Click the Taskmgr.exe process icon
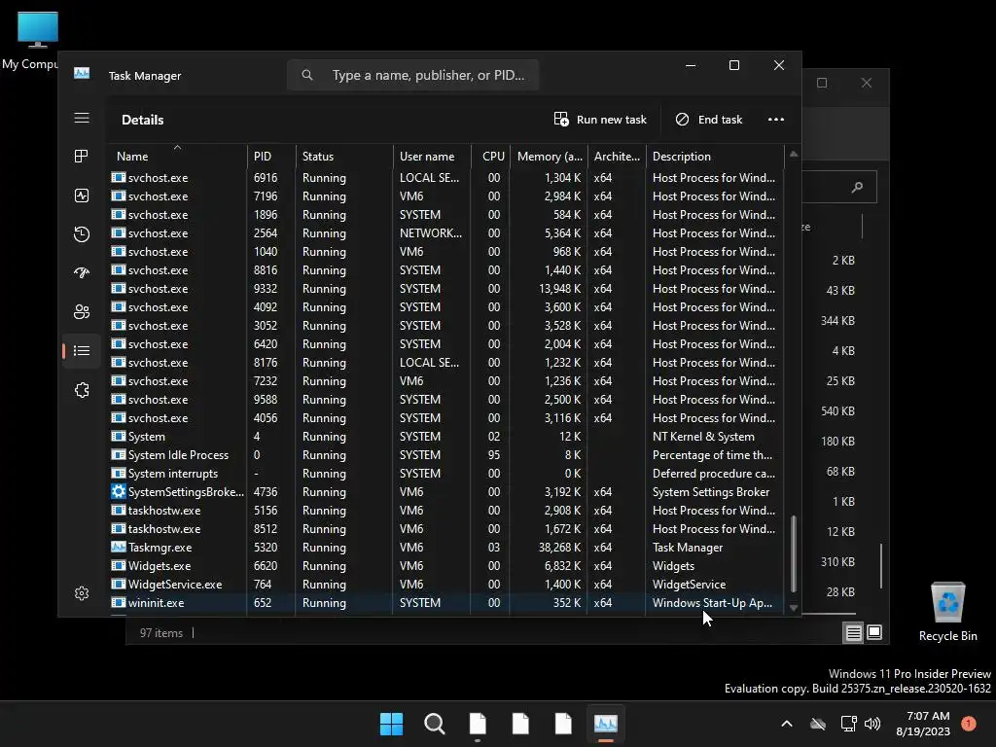 tap(118, 547)
